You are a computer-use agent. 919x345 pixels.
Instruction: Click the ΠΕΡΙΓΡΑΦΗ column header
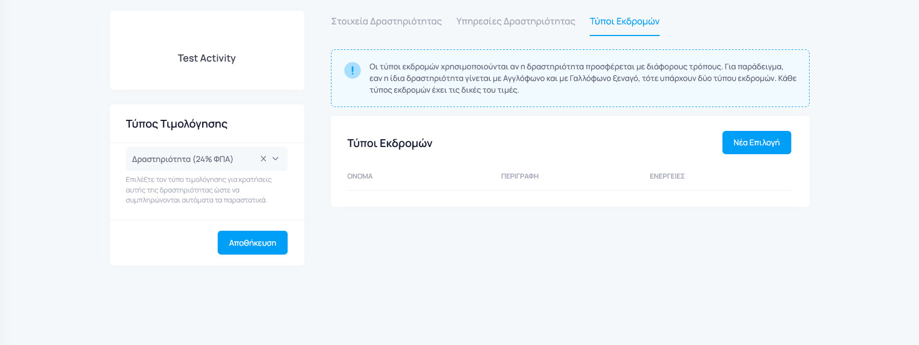(519, 176)
